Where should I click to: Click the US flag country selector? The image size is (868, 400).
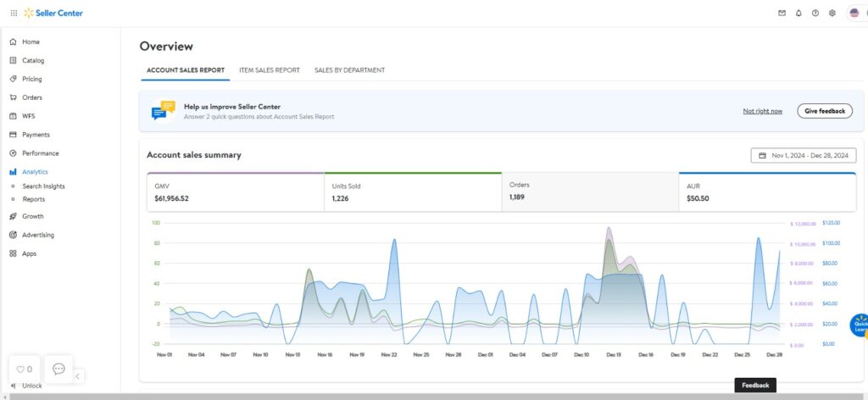click(854, 13)
